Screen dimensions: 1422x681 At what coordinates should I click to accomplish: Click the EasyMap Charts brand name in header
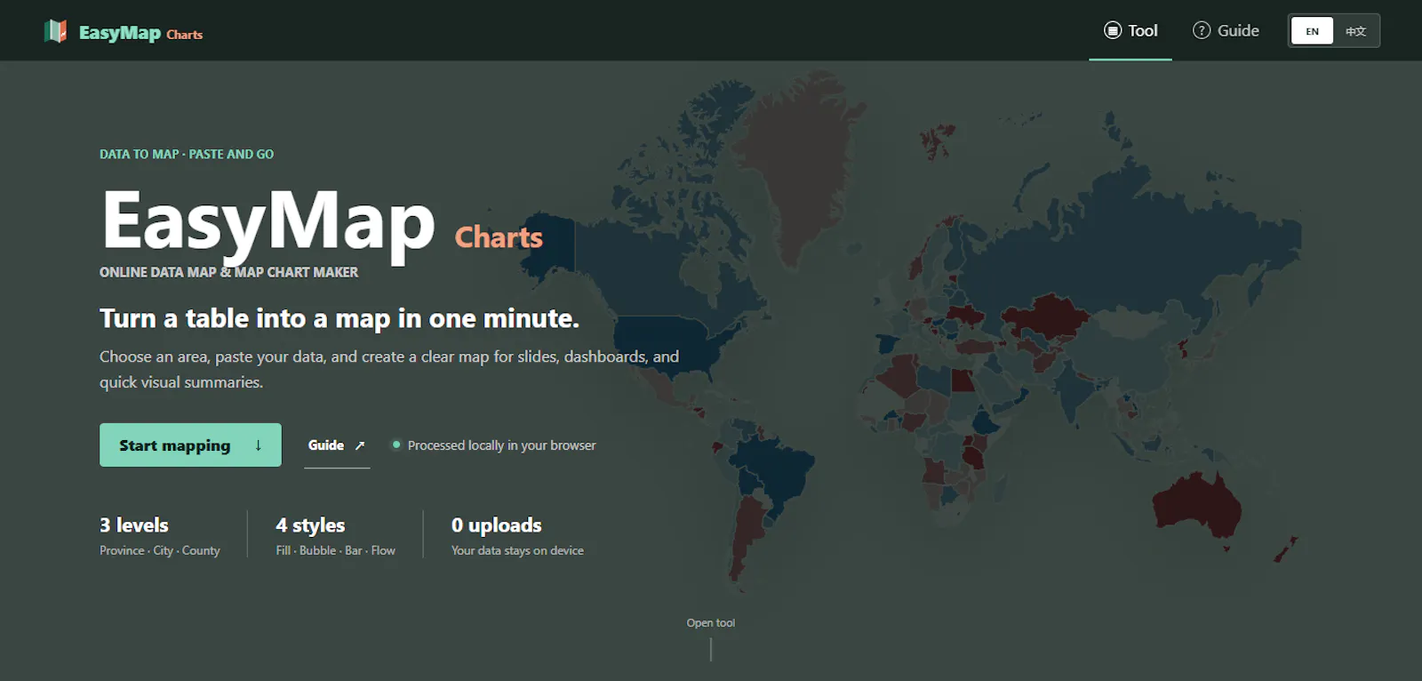[x=140, y=33]
